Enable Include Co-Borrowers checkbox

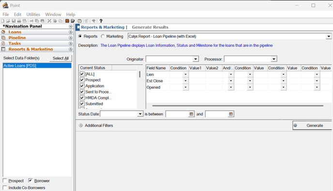(x=5, y=188)
